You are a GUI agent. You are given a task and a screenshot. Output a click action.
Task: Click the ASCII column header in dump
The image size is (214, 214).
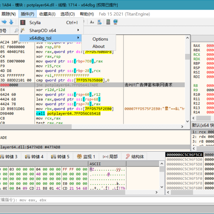tap(108, 164)
